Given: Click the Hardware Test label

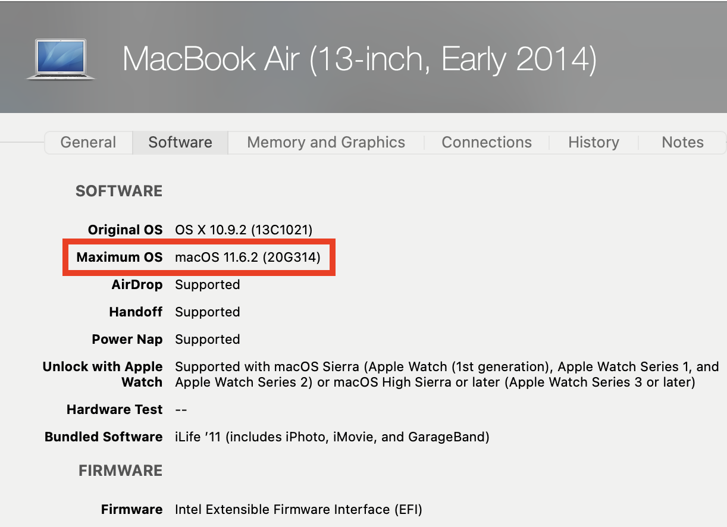Looking at the screenshot, I should coord(115,410).
